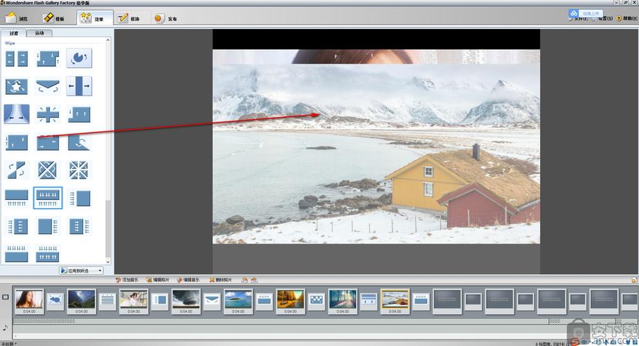Click 编辑照片 edit photo button

click(x=158, y=280)
